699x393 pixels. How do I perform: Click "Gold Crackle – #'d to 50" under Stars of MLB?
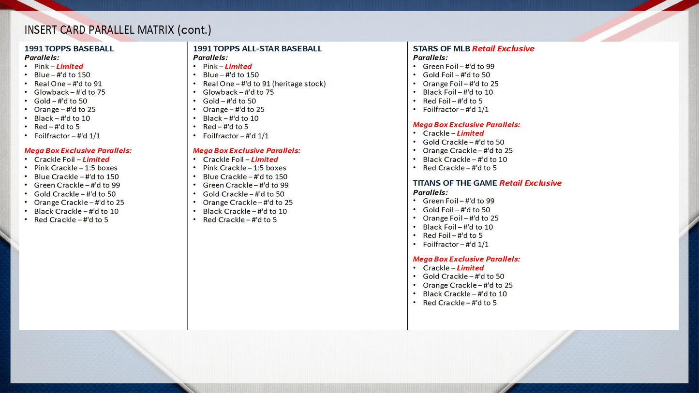click(464, 142)
